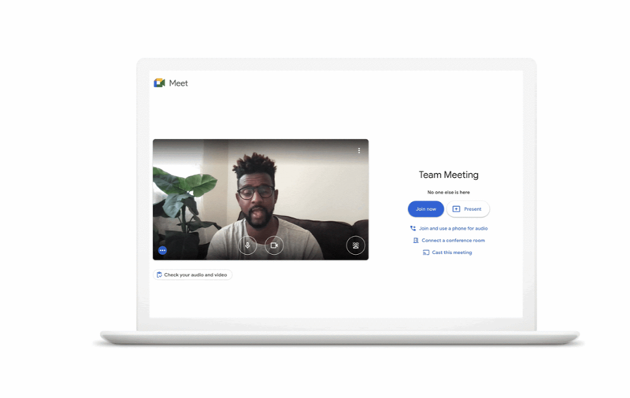The width and height of the screenshot is (630, 398).
Task: Click the Team Meeting title
Action: (x=449, y=175)
